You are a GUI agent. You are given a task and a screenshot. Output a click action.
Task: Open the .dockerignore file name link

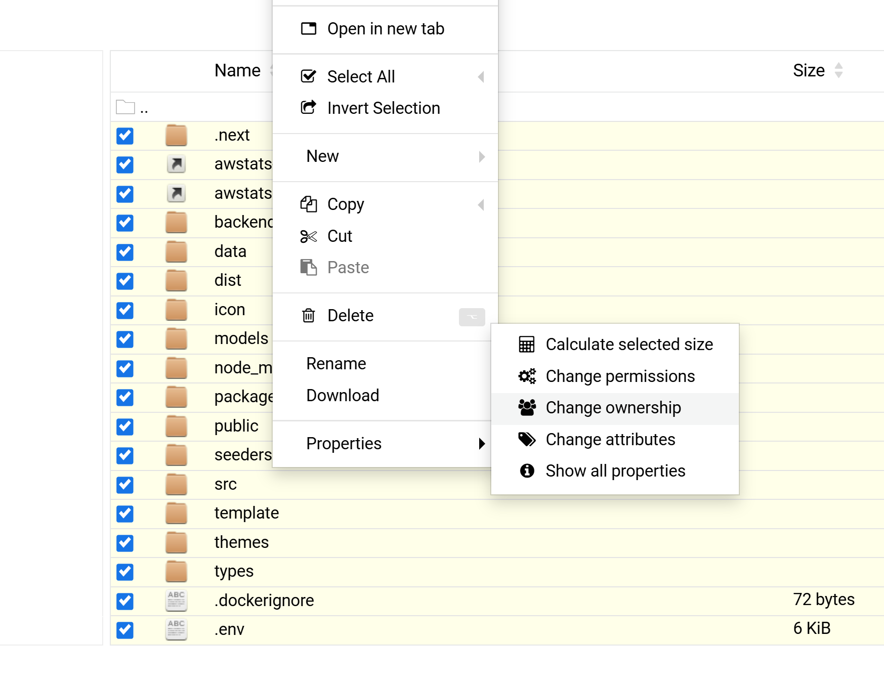(x=264, y=601)
